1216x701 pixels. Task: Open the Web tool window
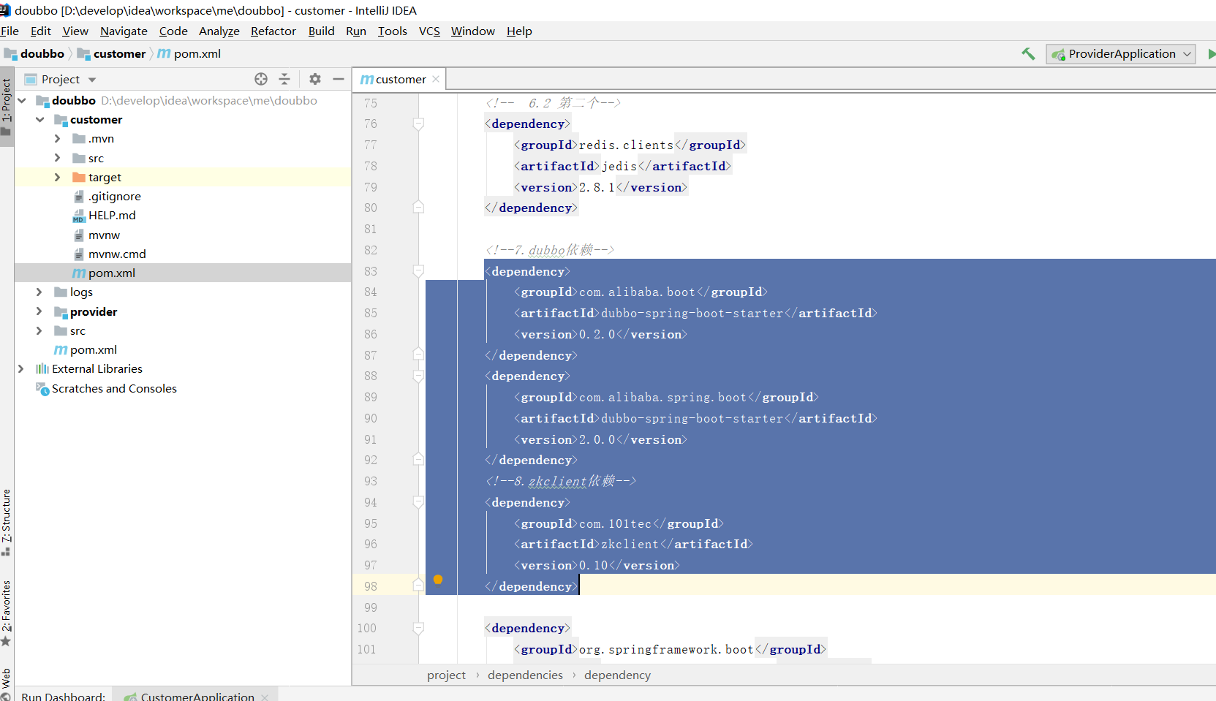point(7,683)
